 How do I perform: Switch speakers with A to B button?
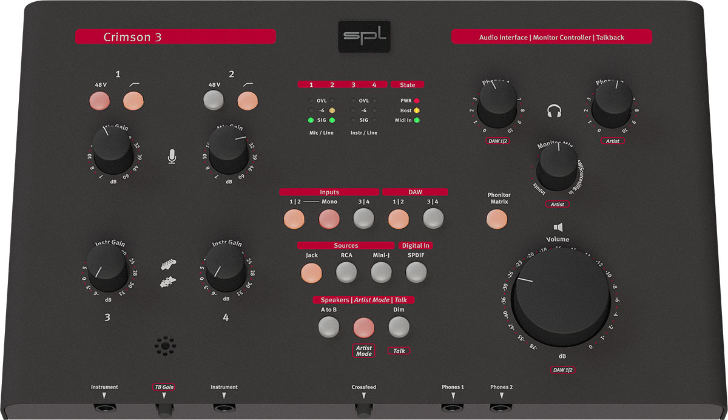[x=328, y=327]
